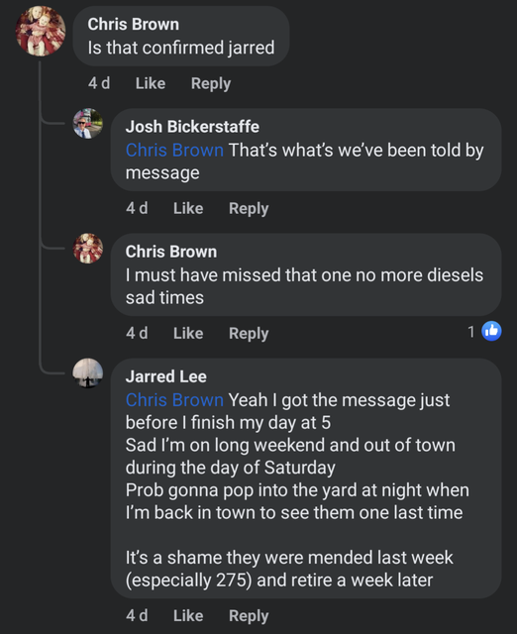Open Jarred Lee's profile picture
This screenshot has width=517, height=634.
88,373
